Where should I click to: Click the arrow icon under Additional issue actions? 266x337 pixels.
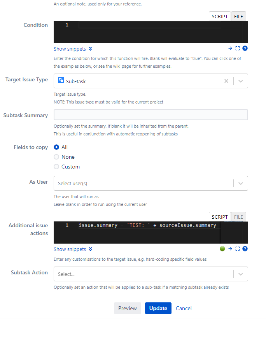tap(230, 249)
